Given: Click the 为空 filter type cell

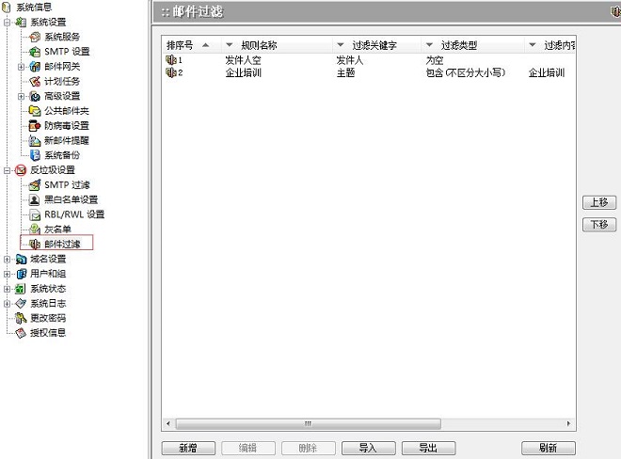Looking at the screenshot, I should point(435,60).
